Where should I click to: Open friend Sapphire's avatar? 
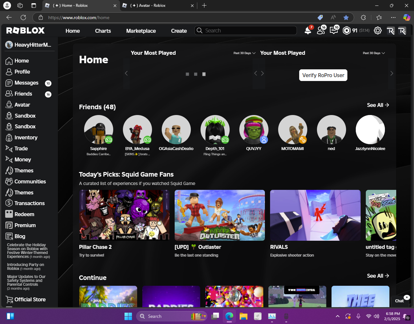(x=99, y=130)
